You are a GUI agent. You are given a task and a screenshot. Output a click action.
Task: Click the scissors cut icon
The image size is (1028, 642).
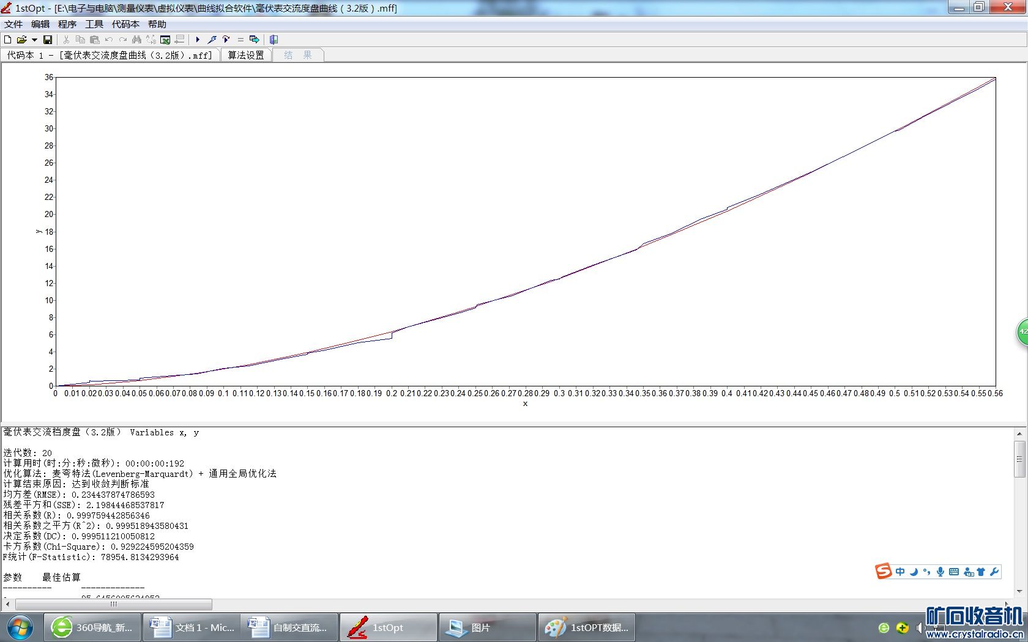click(x=66, y=40)
